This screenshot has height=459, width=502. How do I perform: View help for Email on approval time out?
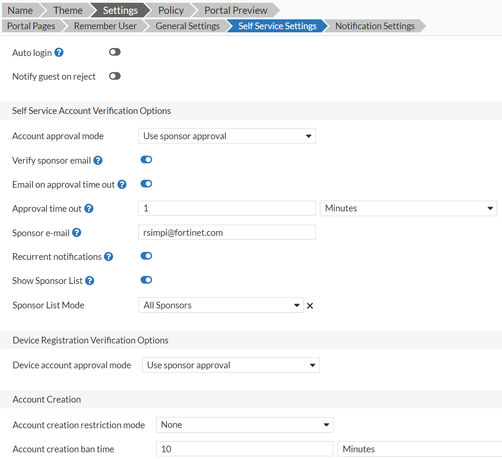point(122,184)
